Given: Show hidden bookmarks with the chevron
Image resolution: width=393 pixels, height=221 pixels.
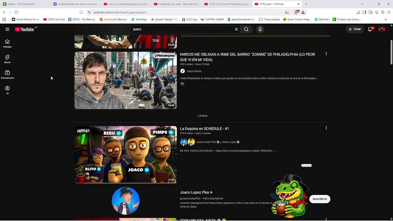Looking at the screenshot, I should (386, 19).
